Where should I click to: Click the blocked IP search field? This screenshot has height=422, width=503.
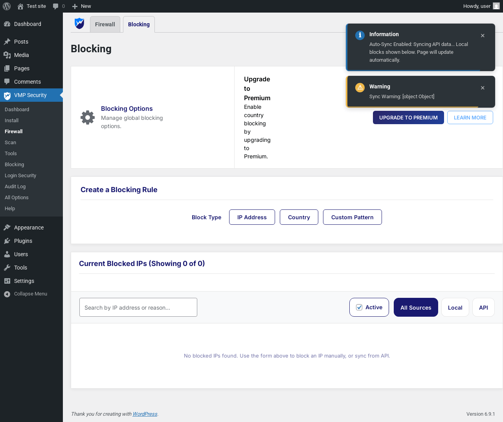[x=138, y=307]
